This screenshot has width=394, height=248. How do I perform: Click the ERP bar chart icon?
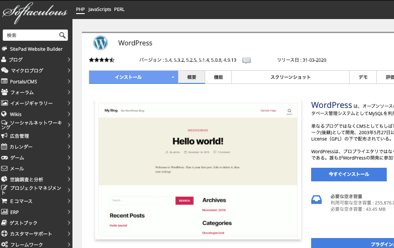pyautogui.click(x=4, y=212)
